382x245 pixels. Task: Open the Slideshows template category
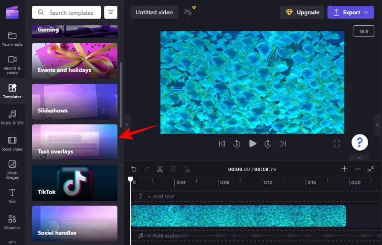[74, 102]
